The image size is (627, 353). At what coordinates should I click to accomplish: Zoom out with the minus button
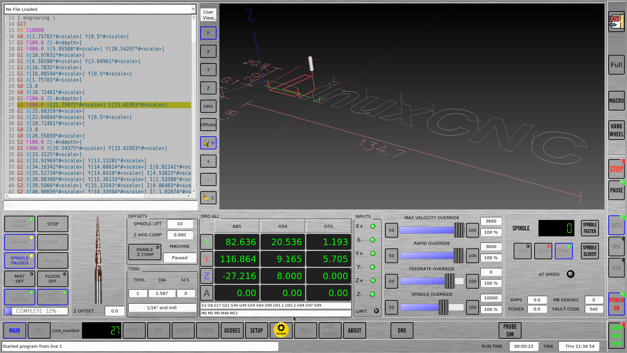tap(208, 179)
